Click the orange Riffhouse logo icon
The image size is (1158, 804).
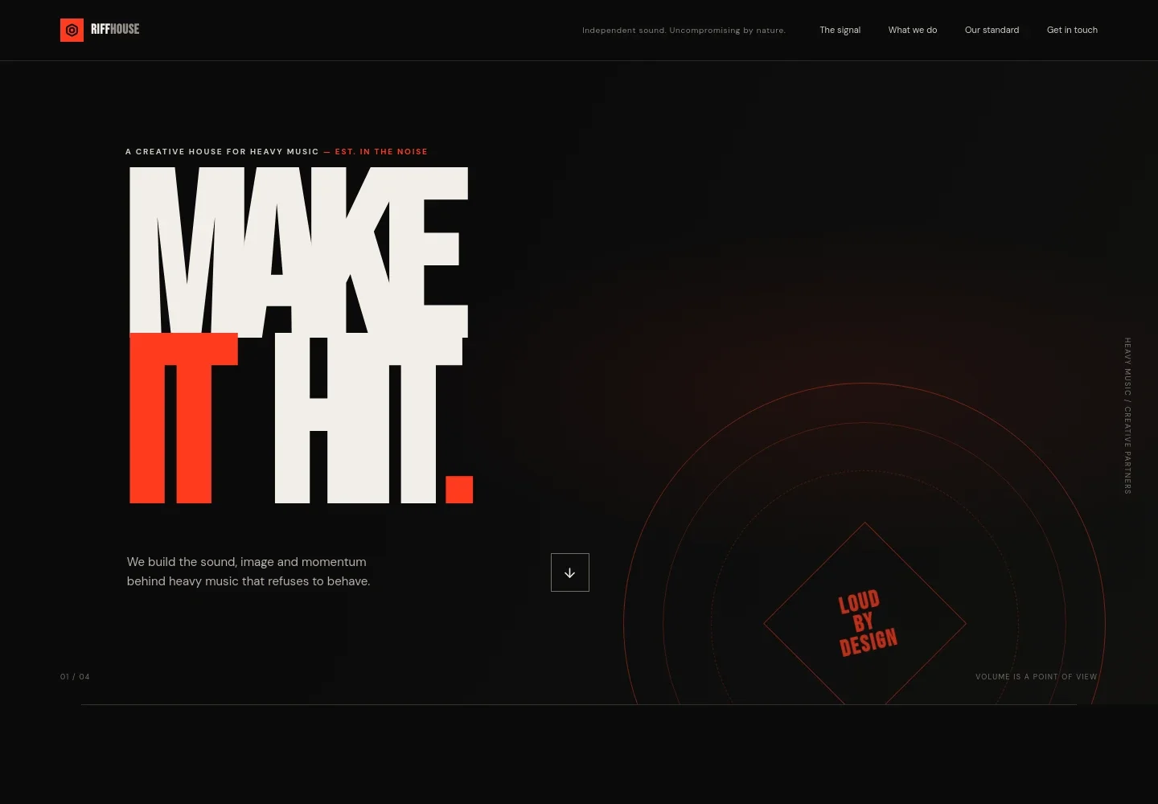[72, 30]
